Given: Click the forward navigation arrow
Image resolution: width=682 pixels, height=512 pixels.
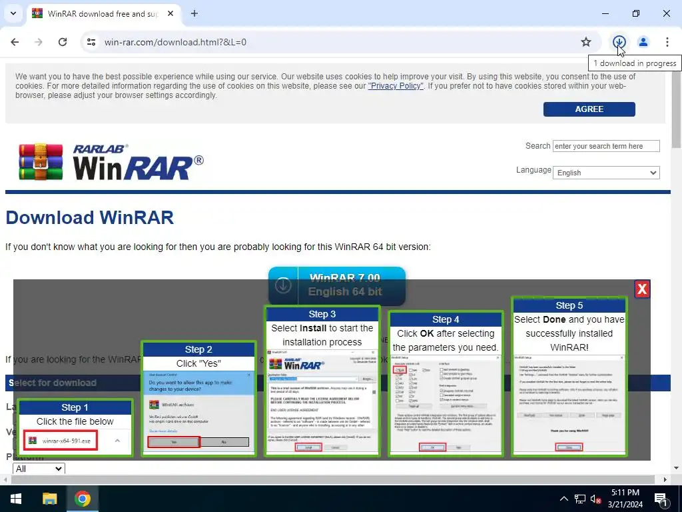Looking at the screenshot, I should (39, 42).
